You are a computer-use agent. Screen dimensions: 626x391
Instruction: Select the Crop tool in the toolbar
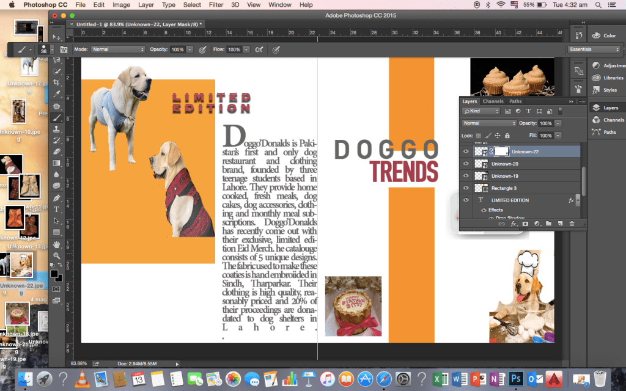tap(57, 82)
